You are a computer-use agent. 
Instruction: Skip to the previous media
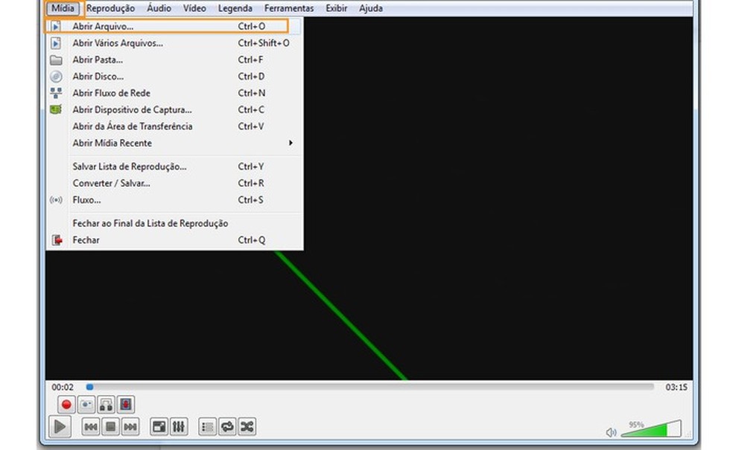click(91, 427)
